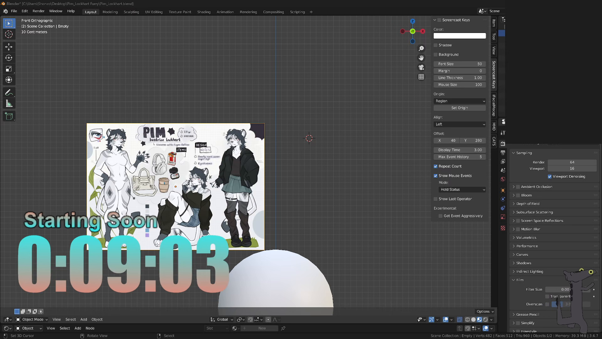Collapse the Sampling panel
The height and width of the screenshot is (339, 602).
click(x=524, y=153)
